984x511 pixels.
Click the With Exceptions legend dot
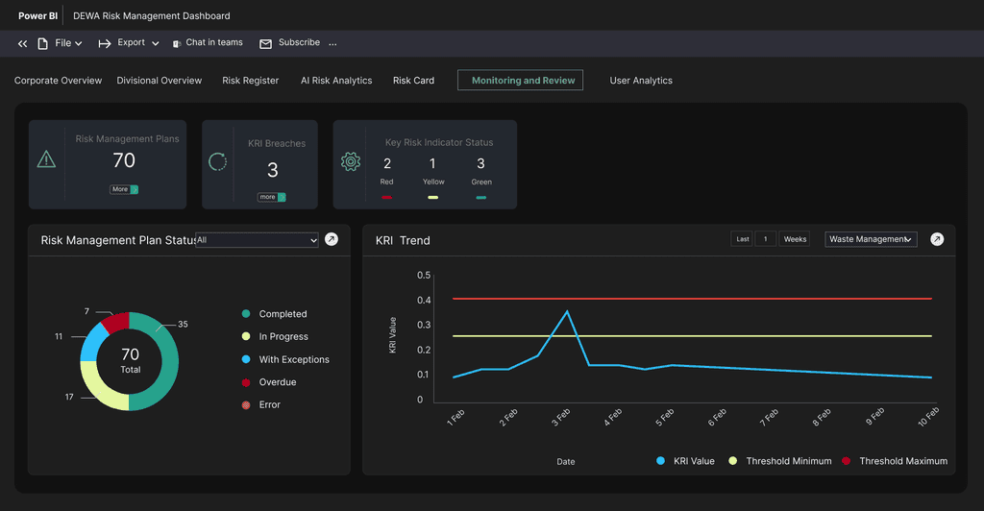[246, 359]
